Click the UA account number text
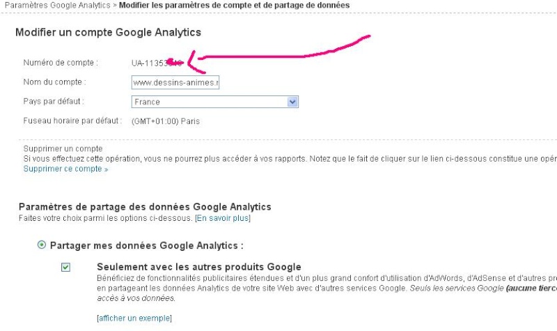Image resolution: width=557 pixels, height=331 pixels. (157, 63)
